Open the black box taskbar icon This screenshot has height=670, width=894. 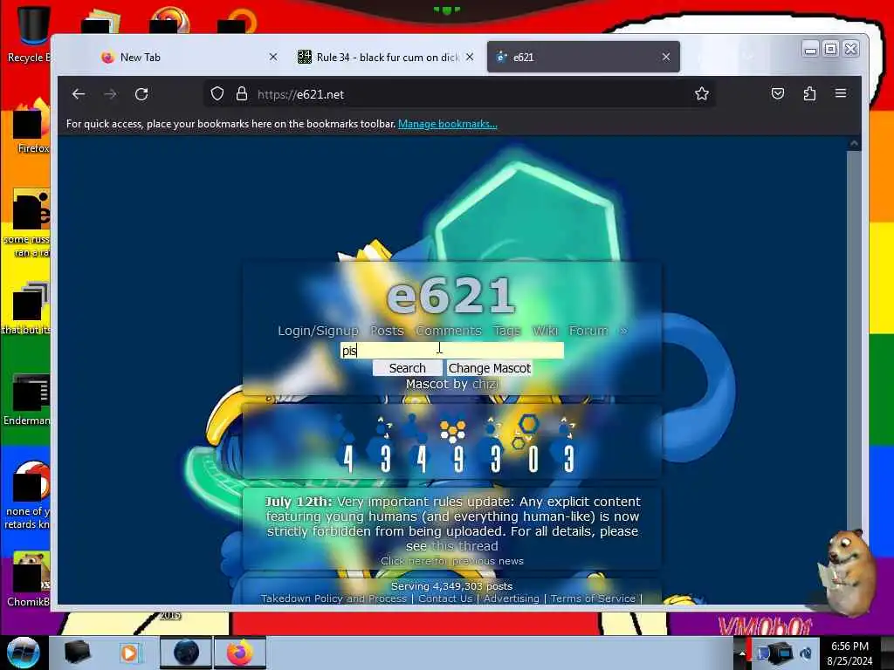point(77,653)
